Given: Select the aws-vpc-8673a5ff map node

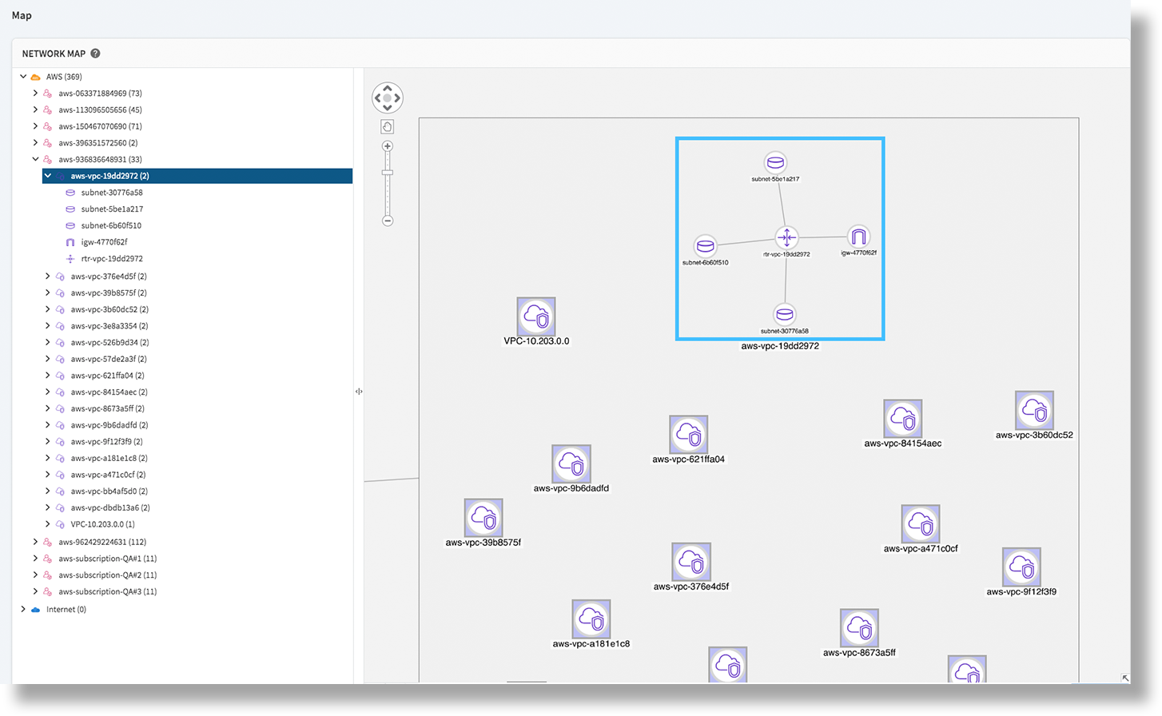Looking at the screenshot, I should [x=859, y=628].
